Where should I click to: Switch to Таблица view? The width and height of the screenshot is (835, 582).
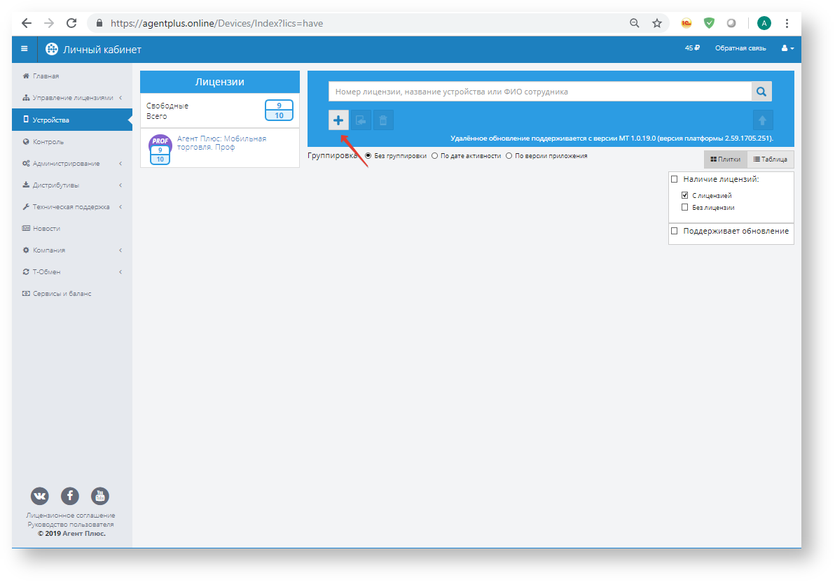770,159
